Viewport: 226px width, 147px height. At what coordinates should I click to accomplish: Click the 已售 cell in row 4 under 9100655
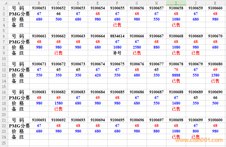(x=117, y=25)
